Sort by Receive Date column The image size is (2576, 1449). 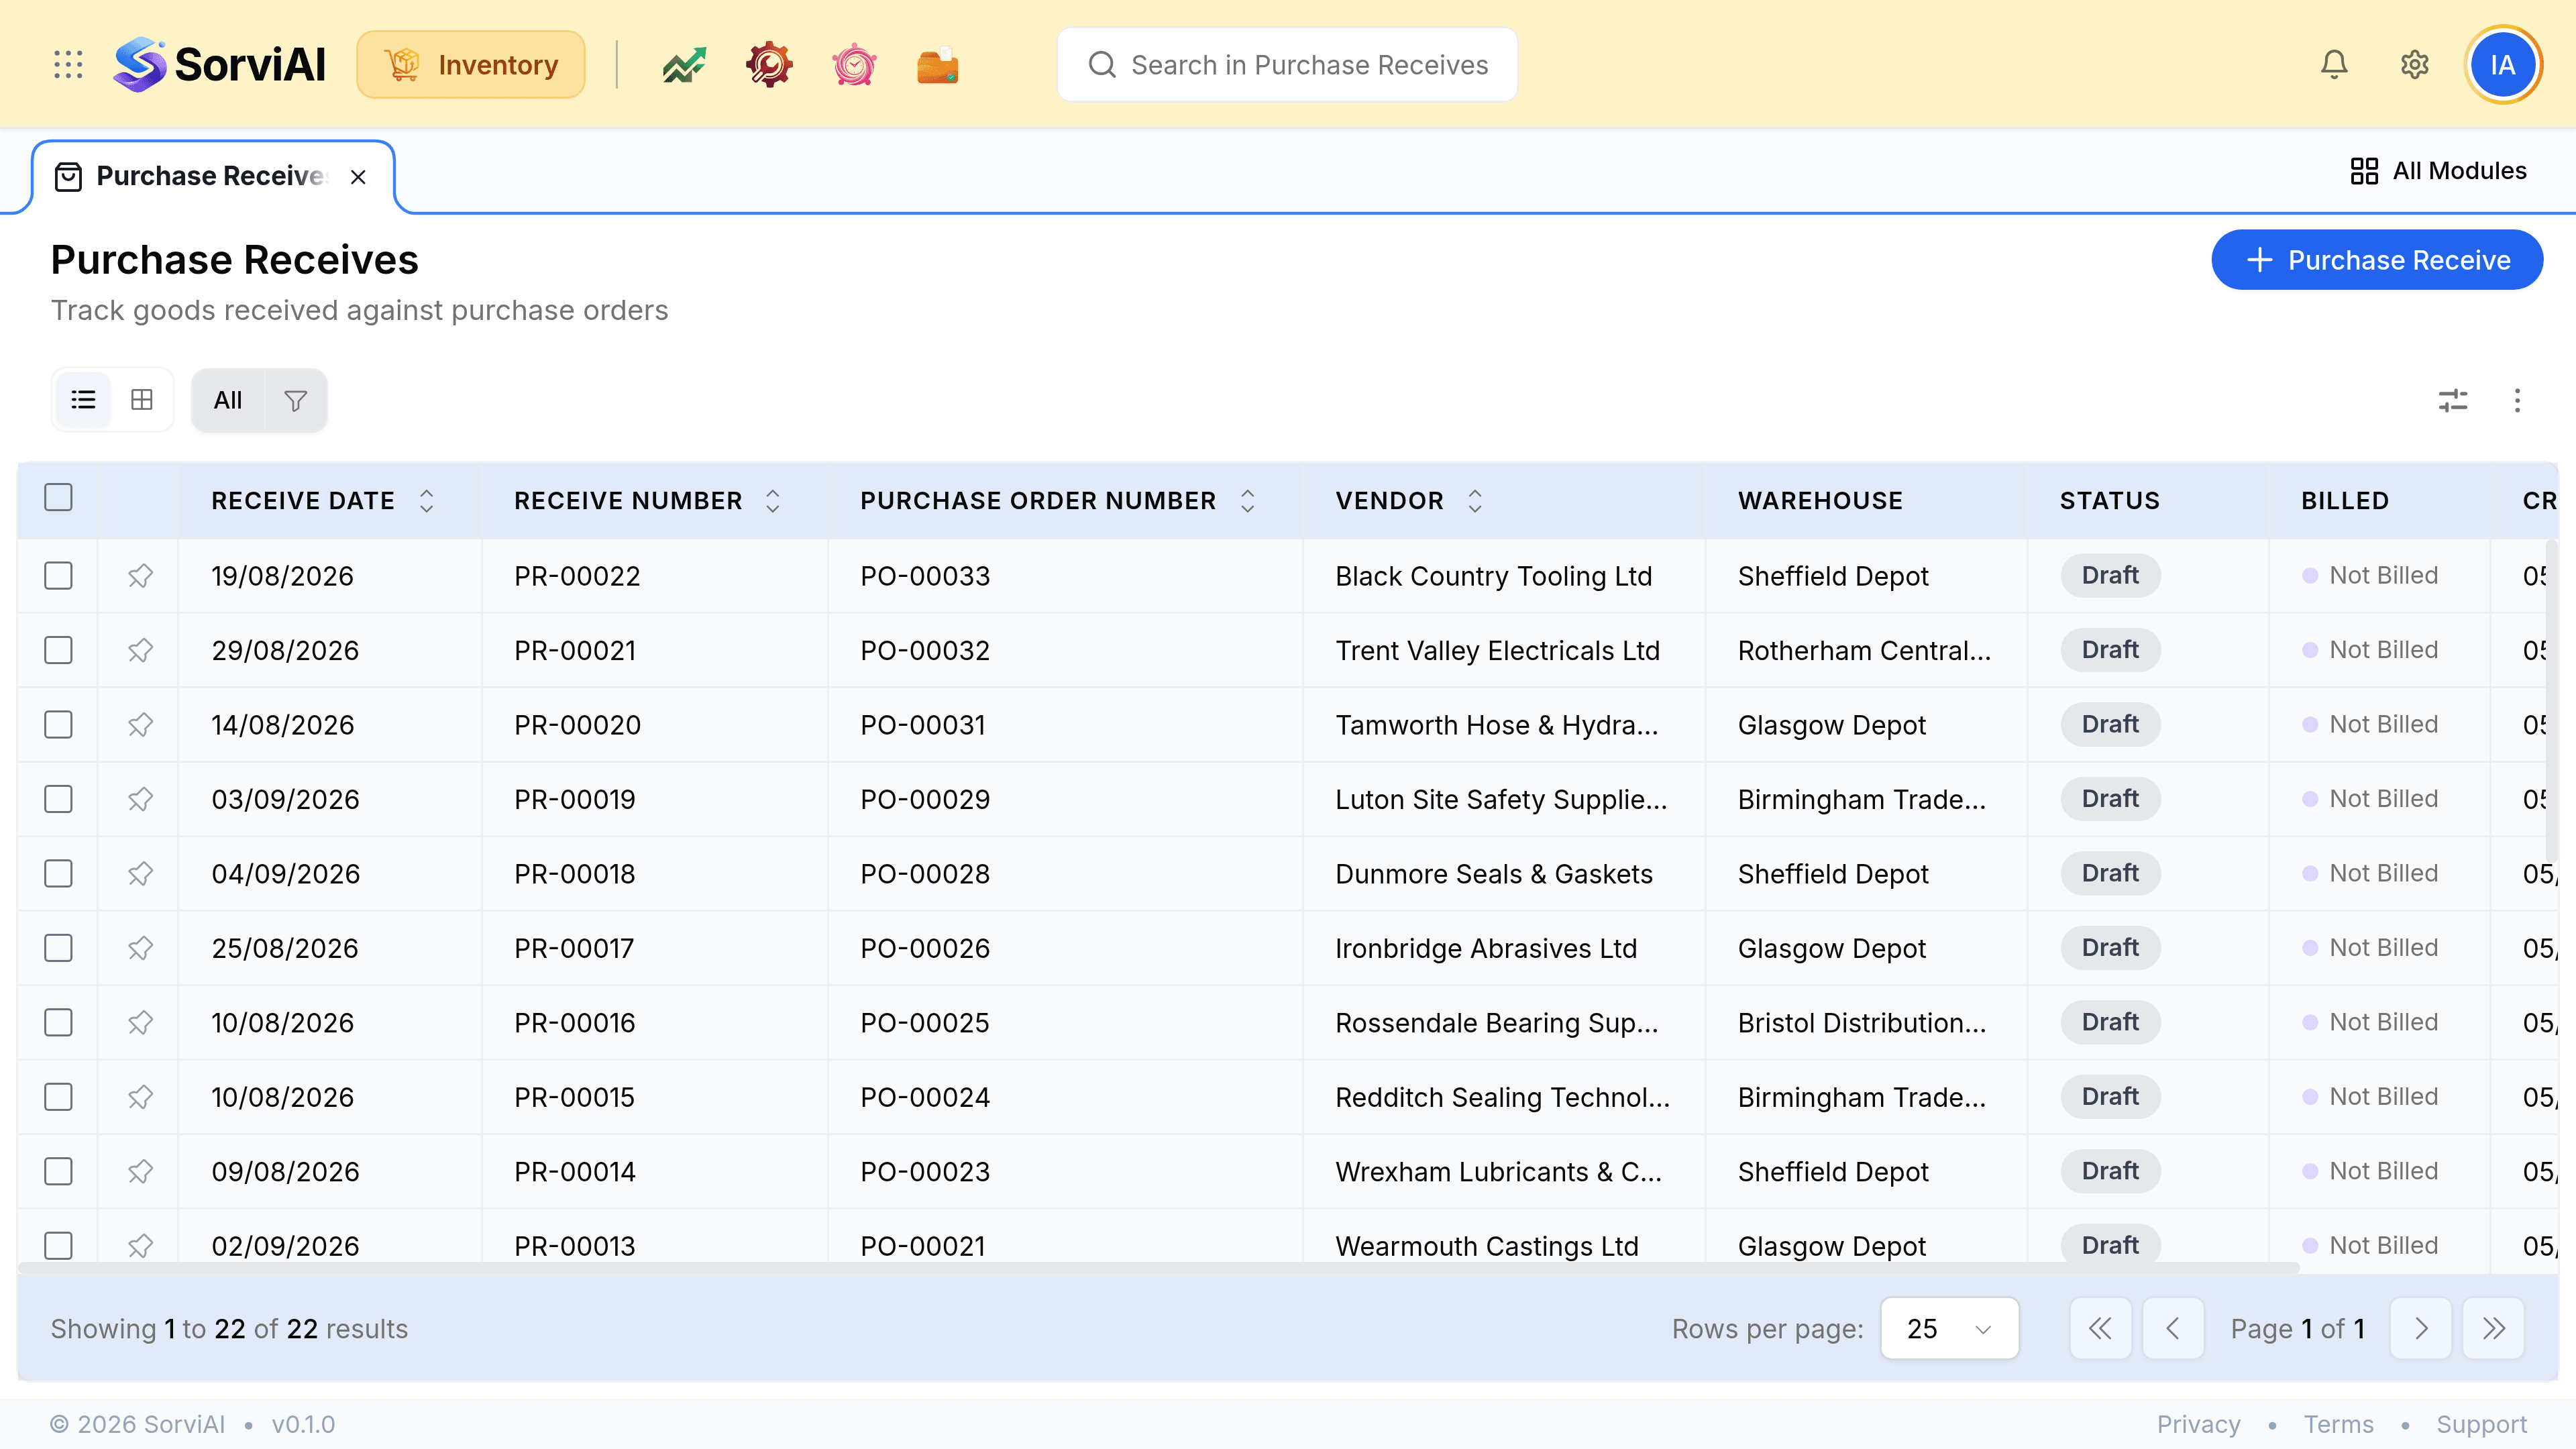coord(426,501)
